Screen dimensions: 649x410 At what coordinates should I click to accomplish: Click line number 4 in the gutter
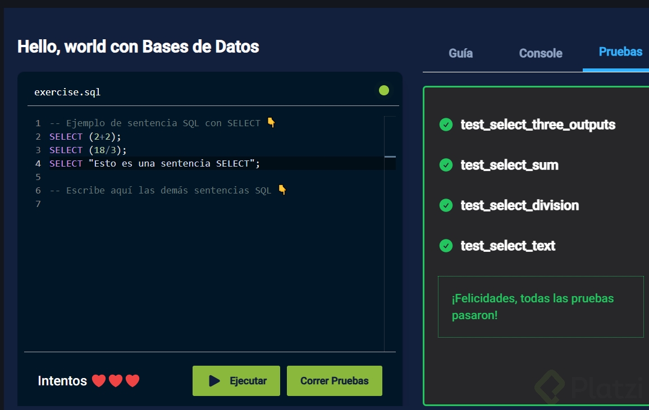(38, 164)
